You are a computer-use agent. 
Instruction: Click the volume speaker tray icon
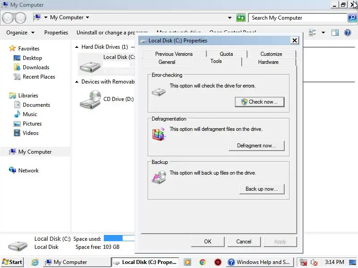(314, 263)
